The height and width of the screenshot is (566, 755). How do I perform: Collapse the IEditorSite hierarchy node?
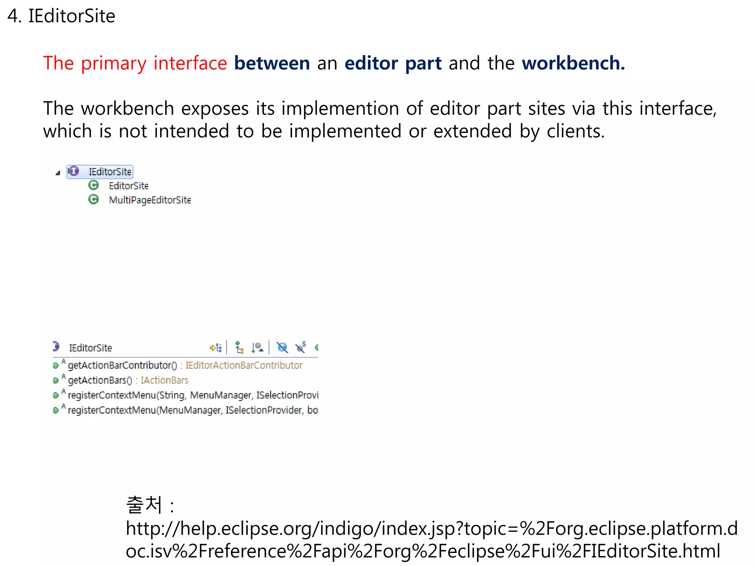click(x=58, y=173)
